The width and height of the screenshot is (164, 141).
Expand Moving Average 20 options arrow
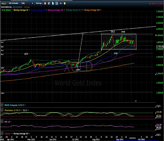coord(29,10)
